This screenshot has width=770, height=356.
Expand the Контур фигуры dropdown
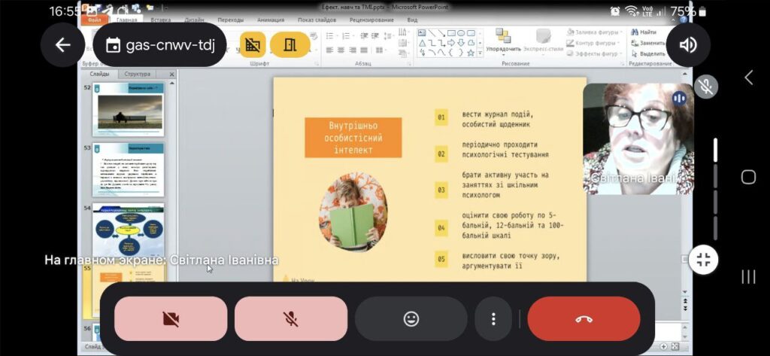(x=596, y=43)
